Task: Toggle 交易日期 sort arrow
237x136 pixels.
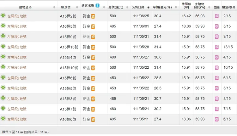Action: (x=149, y=7)
